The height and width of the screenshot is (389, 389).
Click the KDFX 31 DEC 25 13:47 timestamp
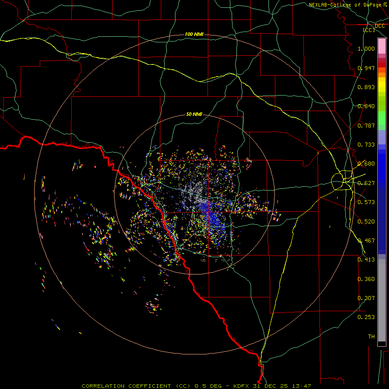point(272,386)
